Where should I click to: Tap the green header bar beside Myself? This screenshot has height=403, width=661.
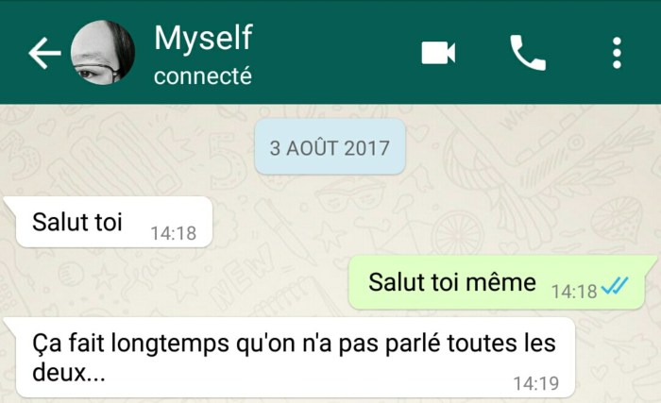(337, 53)
